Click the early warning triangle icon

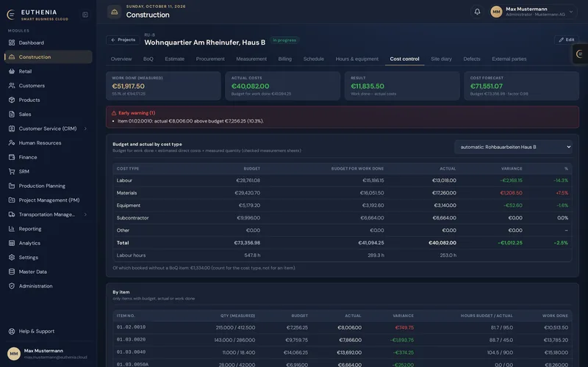(x=114, y=113)
